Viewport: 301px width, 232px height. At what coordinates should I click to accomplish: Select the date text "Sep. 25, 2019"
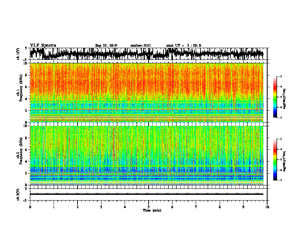(x=106, y=45)
